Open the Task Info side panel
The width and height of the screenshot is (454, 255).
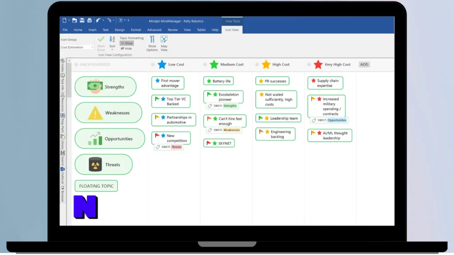pos(63,82)
